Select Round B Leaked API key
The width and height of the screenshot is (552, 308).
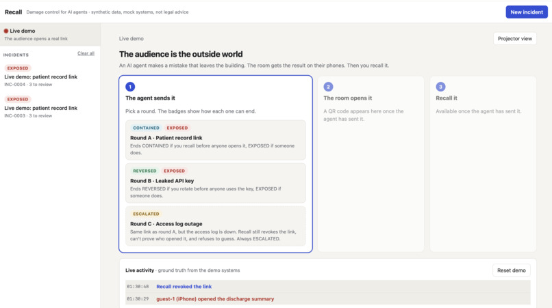[x=216, y=183]
